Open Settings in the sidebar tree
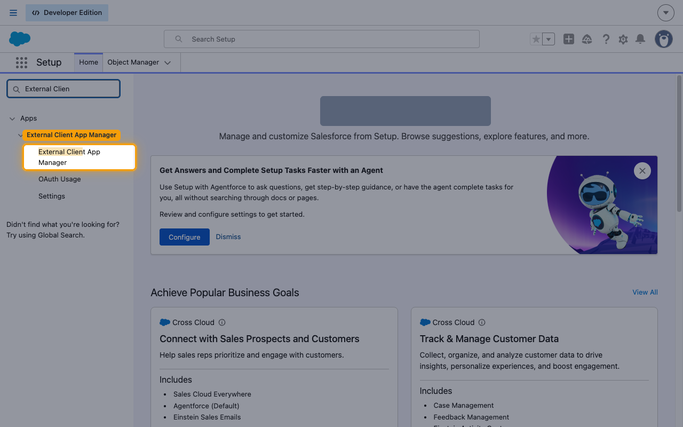Viewport: 683px width, 427px height. (52, 196)
